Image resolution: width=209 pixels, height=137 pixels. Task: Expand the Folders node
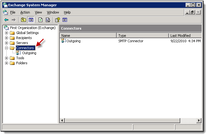[x=6, y=63]
